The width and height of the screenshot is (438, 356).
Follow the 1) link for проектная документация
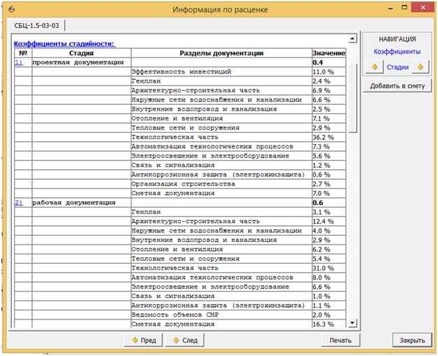click(x=19, y=62)
